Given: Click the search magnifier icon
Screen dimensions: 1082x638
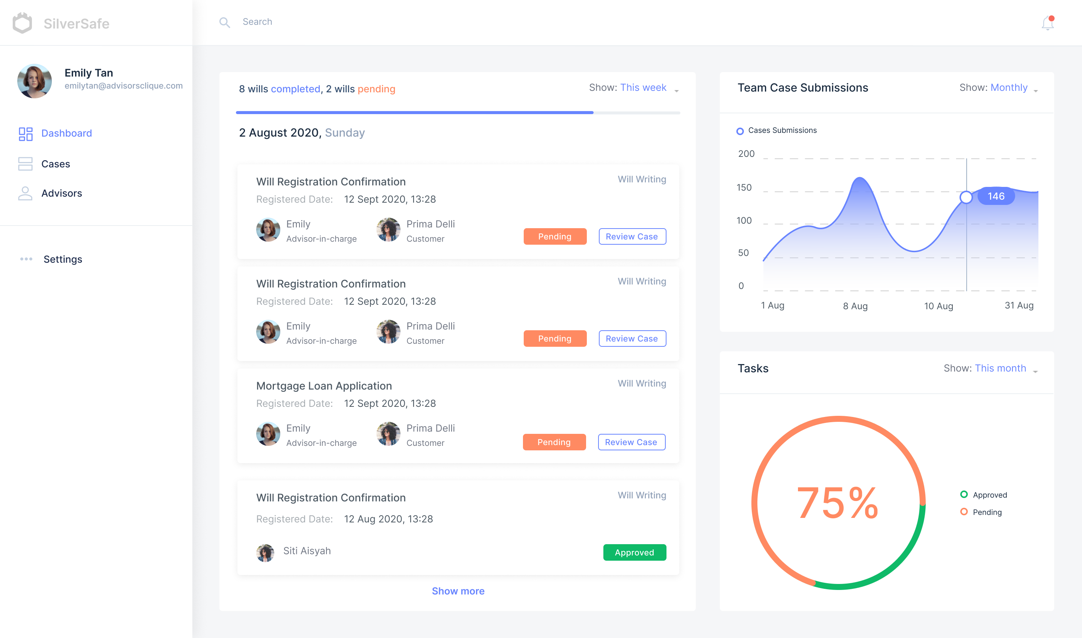Looking at the screenshot, I should (224, 23).
